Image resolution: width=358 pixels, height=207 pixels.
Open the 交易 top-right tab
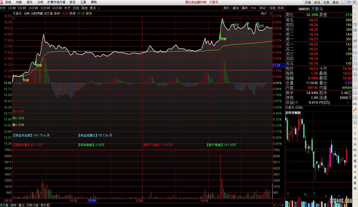[x=326, y=2]
